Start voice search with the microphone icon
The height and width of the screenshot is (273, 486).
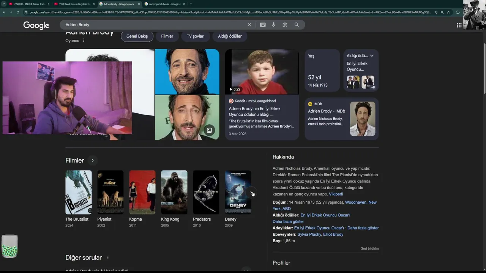pyautogui.click(x=273, y=25)
